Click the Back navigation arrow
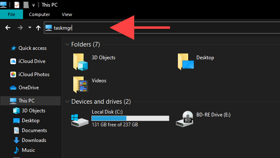This screenshot has width=280, height=158. coord(8,28)
